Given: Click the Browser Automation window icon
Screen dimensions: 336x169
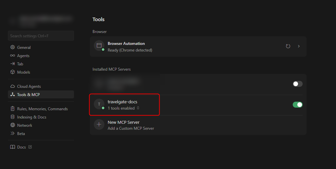Looking at the screenshot, I should (x=99, y=46).
